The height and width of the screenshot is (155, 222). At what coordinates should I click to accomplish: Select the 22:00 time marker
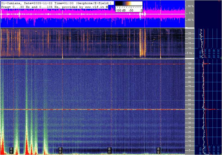109,150
